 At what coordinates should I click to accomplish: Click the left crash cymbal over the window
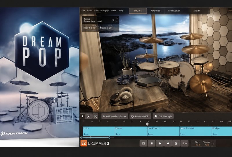(151, 40)
